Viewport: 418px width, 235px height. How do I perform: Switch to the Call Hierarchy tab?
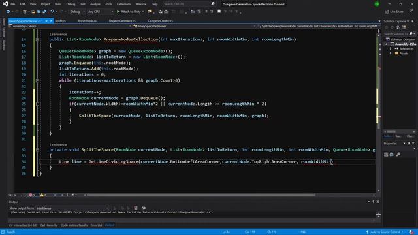click(49, 225)
